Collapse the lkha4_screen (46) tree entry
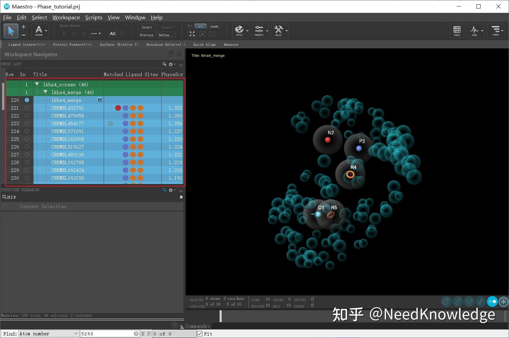The image size is (509, 338). [37, 84]
